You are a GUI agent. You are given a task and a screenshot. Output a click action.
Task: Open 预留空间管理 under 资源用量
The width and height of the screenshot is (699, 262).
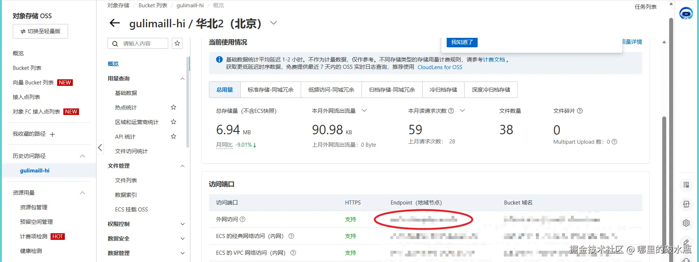click(x=36, y=222)
